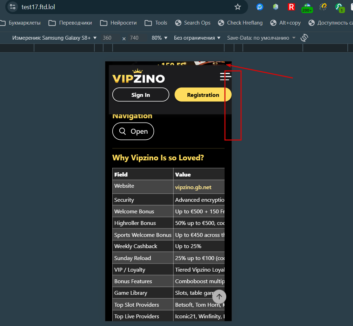353x326 pixels.
Task: Open the extension with 200+ badge
Action: point(307,8)
